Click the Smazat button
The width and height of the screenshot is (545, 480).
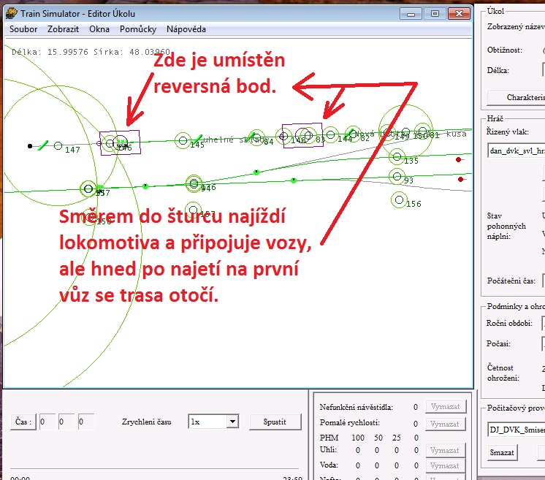(x=502, y=452)
